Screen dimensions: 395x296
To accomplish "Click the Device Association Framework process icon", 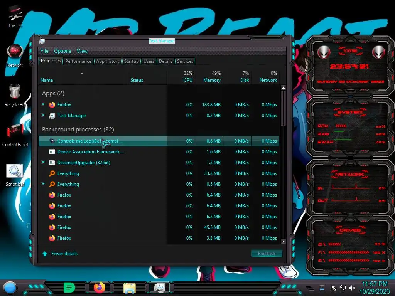I will pyautogui.click(x=52, y=152).
